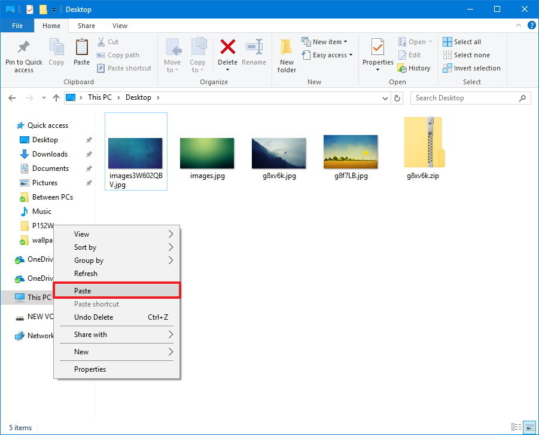Switch to the View tab
539x435 pixels.
[x=120, y=26]
